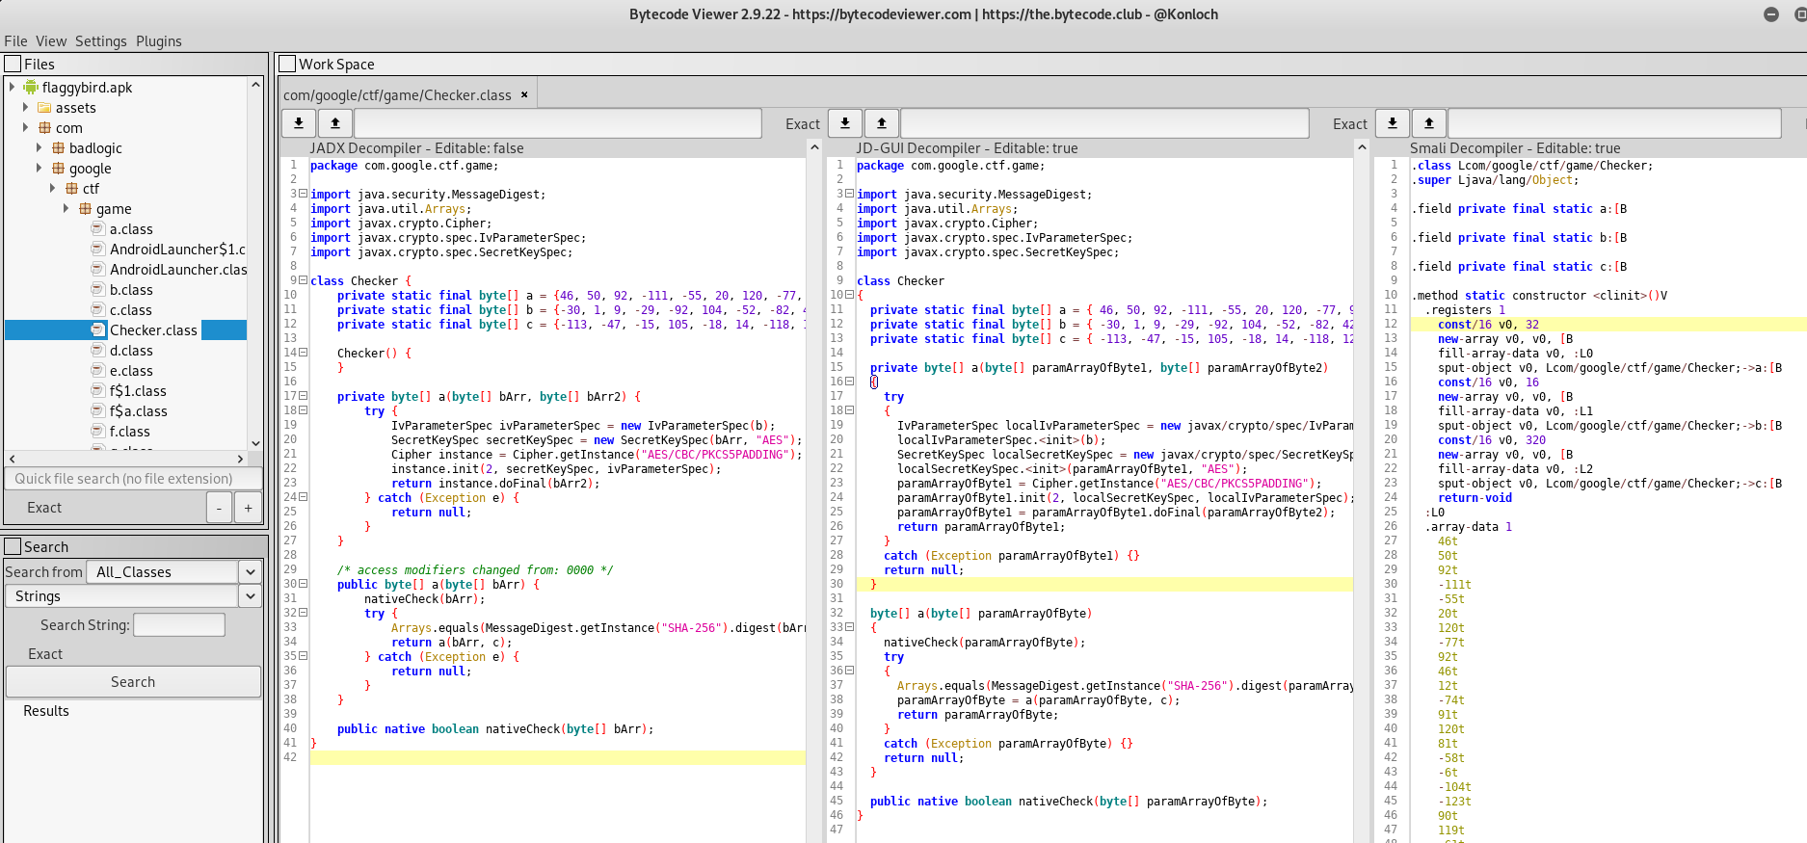Click search-down arrow in JADX Decompiler pane
The width and height of the screenshot is (1807, 843).
click(299, 123)
